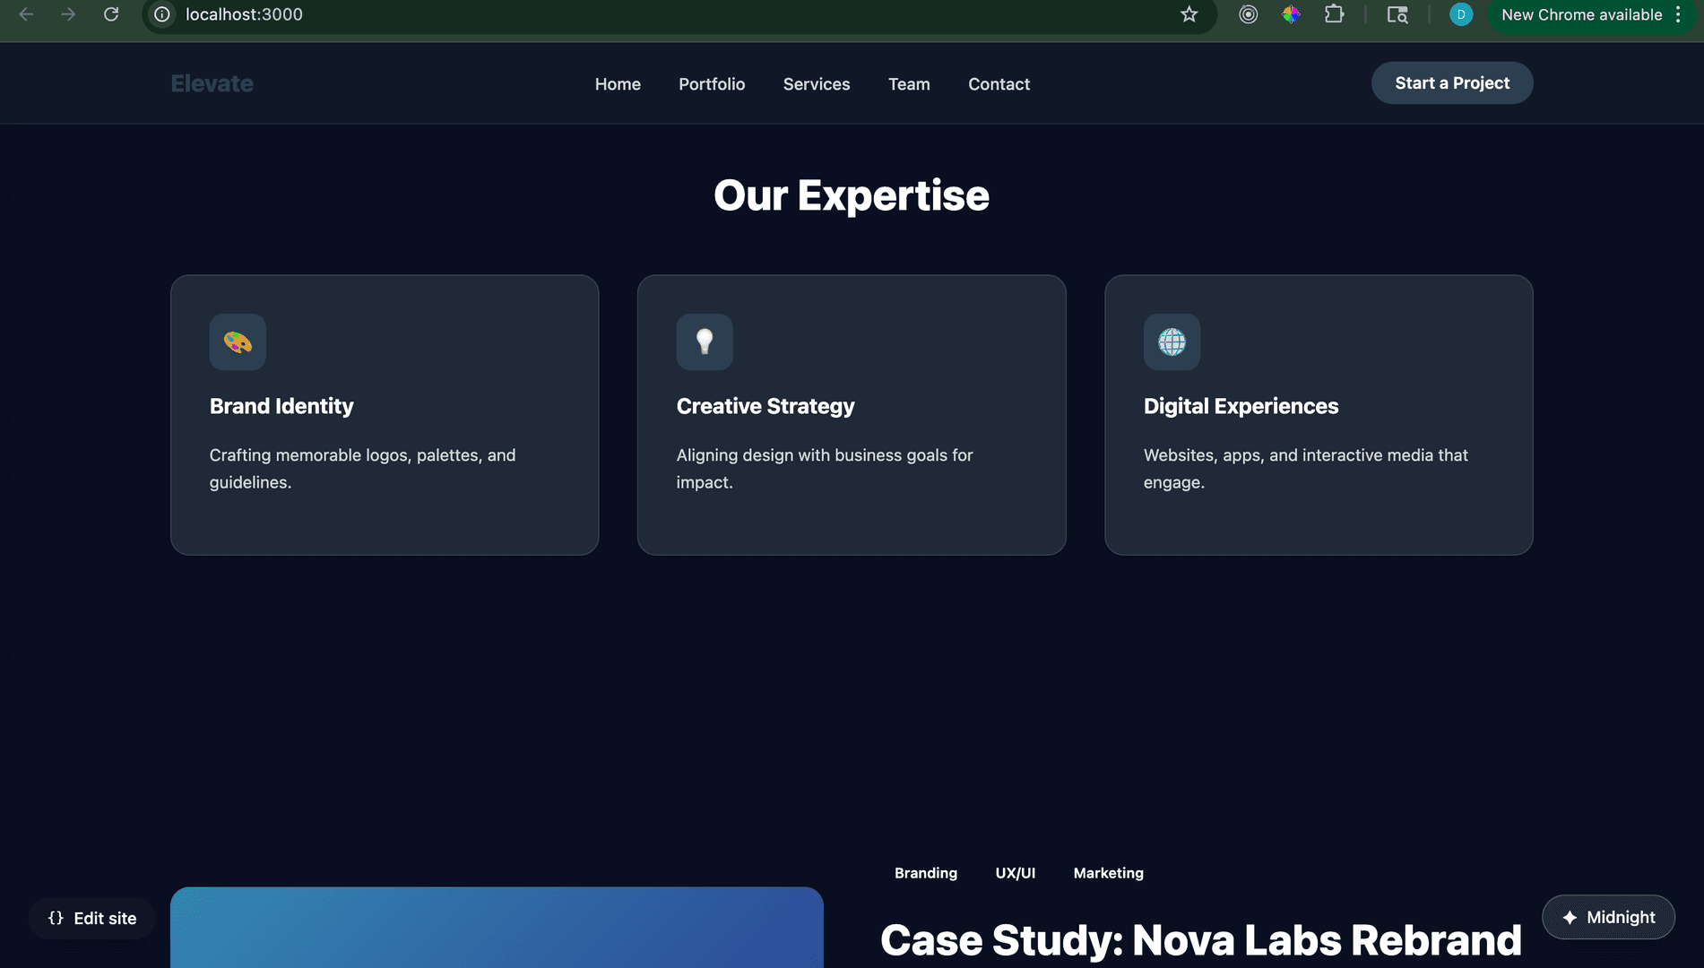Click the Start a Project button

[x=1452, y=82]
